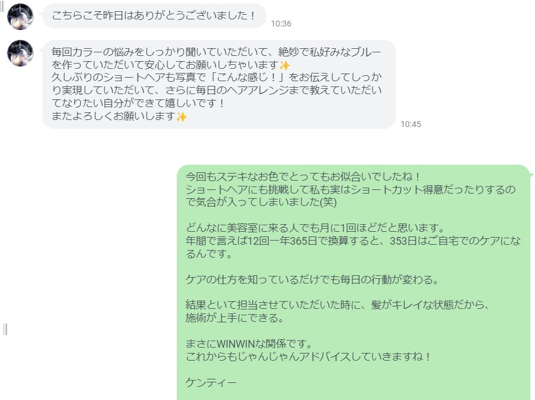Click the line これからもじゃんじゃんアドバイスしていきますね
Viewport: 535px width, 400px height.
(308, 356)
